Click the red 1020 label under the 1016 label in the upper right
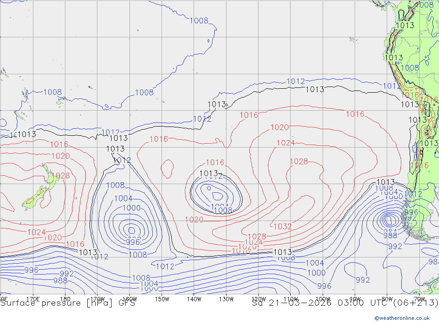 (x=279, y=127)
